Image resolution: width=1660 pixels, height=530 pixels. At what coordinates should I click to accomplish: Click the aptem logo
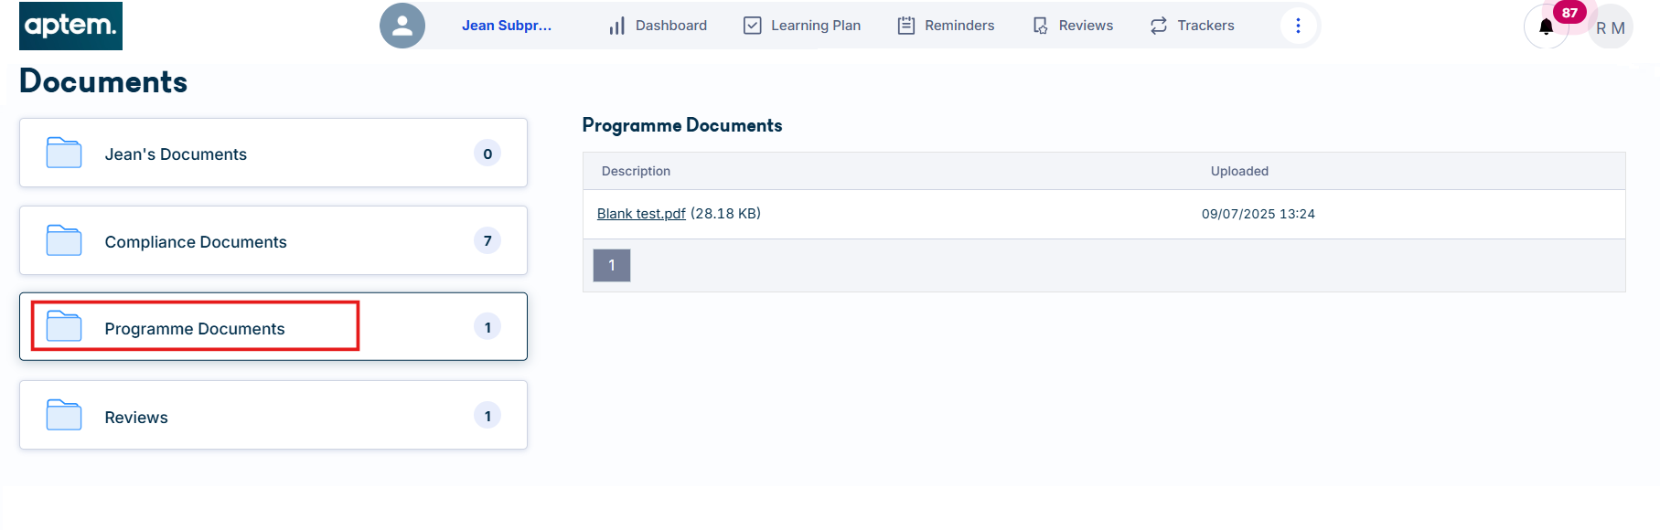point(70,26)
